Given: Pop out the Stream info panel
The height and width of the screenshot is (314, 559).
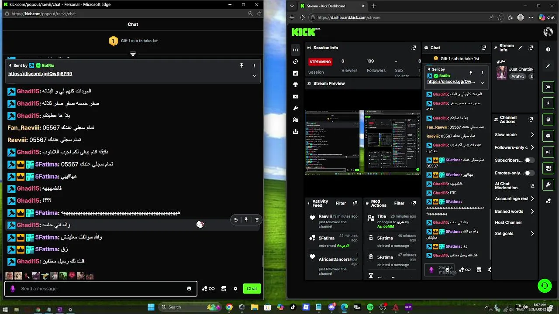Looking at the screenshot, I should (531, 48).
